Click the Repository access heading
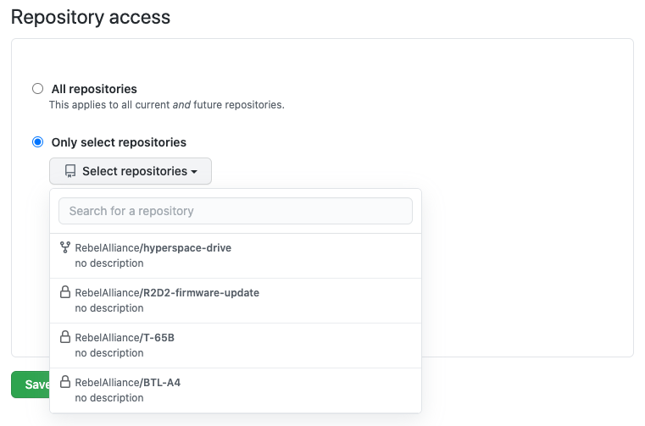 click(x=91, y=16)
